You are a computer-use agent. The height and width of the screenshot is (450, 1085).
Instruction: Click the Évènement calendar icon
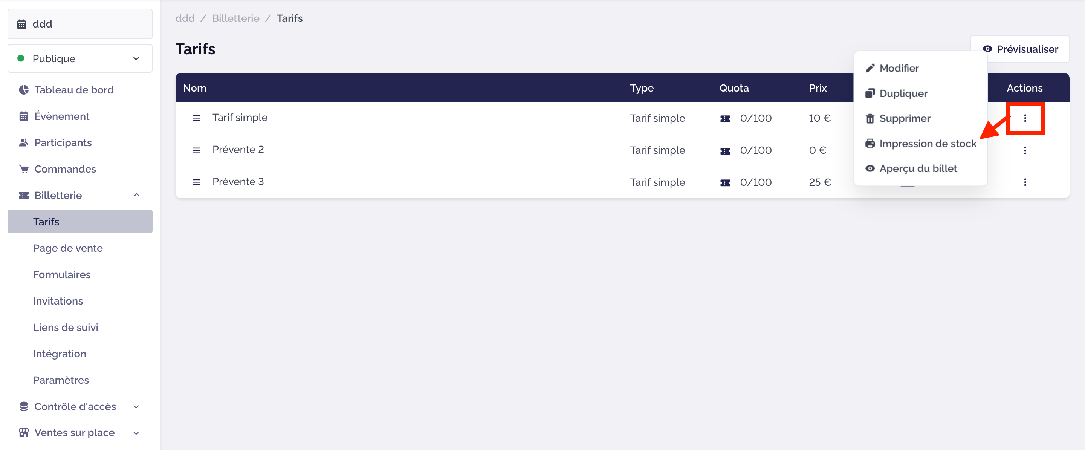point(24,116)
